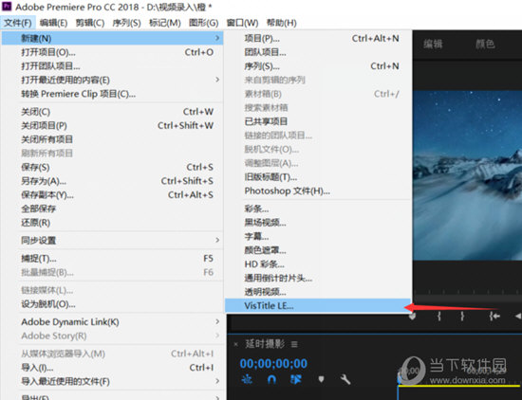The height and width of the screenshot is (400, 522).
Task: Click the Mark Out brace icon
Action: [x=462, y=316]
